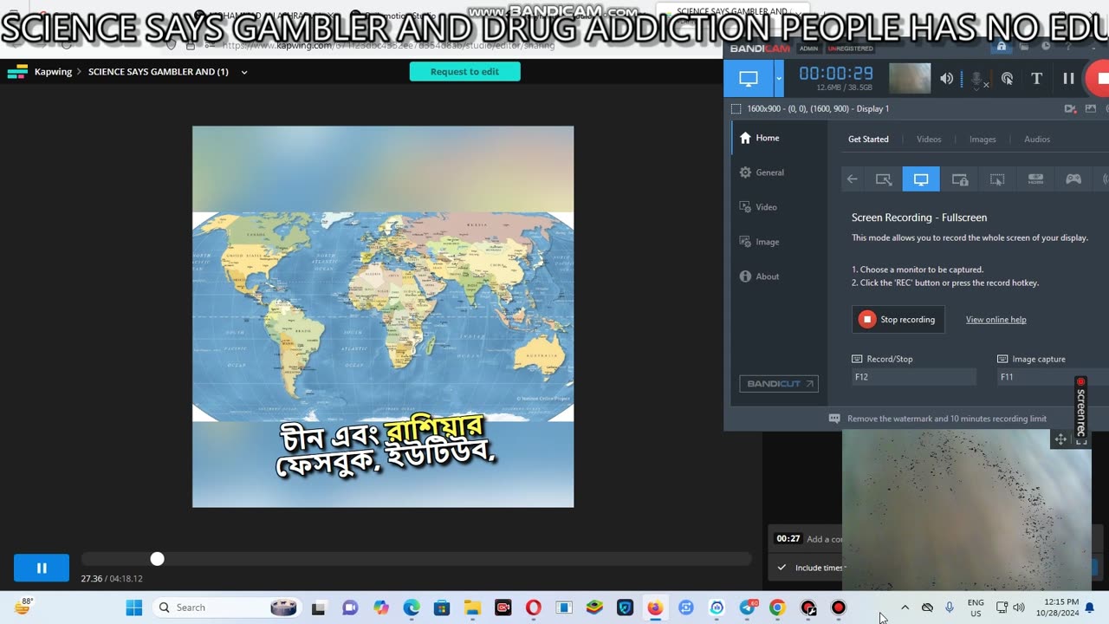
Task: Click the Bandicam lock icon in title bar
Action: (1002, 47)
